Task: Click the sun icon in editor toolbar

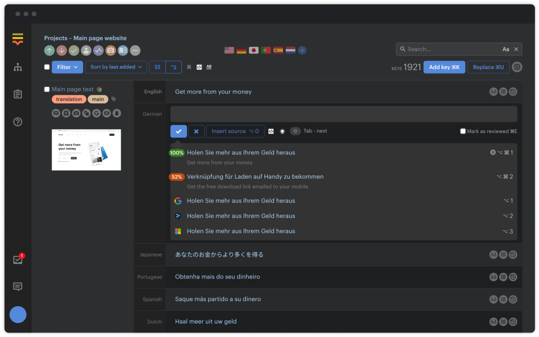Action: (282, 131)
